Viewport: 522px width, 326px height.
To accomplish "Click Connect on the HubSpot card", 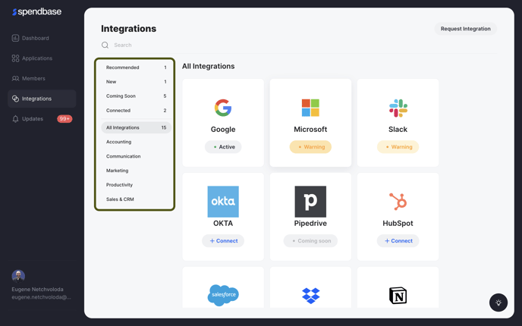I will tap(398, 240).
